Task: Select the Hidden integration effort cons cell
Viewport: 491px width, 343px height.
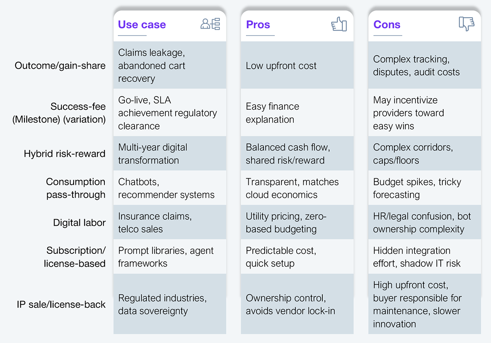Action: [425, 257]
